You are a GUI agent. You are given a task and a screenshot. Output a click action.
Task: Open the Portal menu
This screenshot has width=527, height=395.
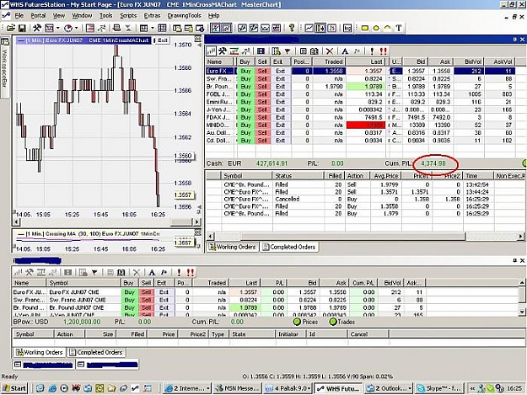(x=38, y=15)
